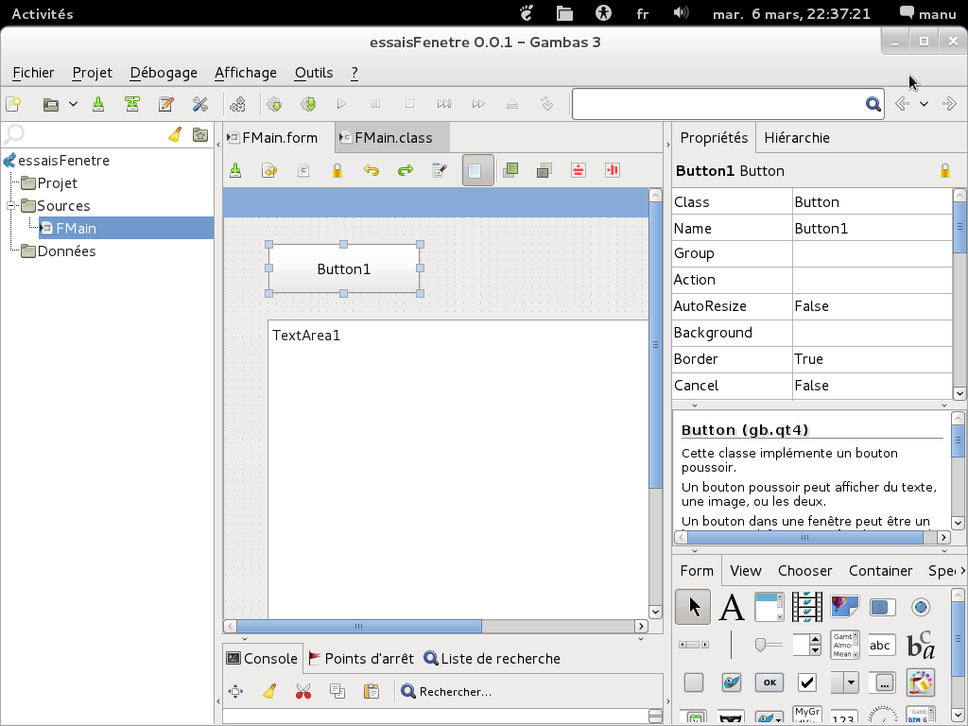Click the pause debugging button

(x=375, y=104)
